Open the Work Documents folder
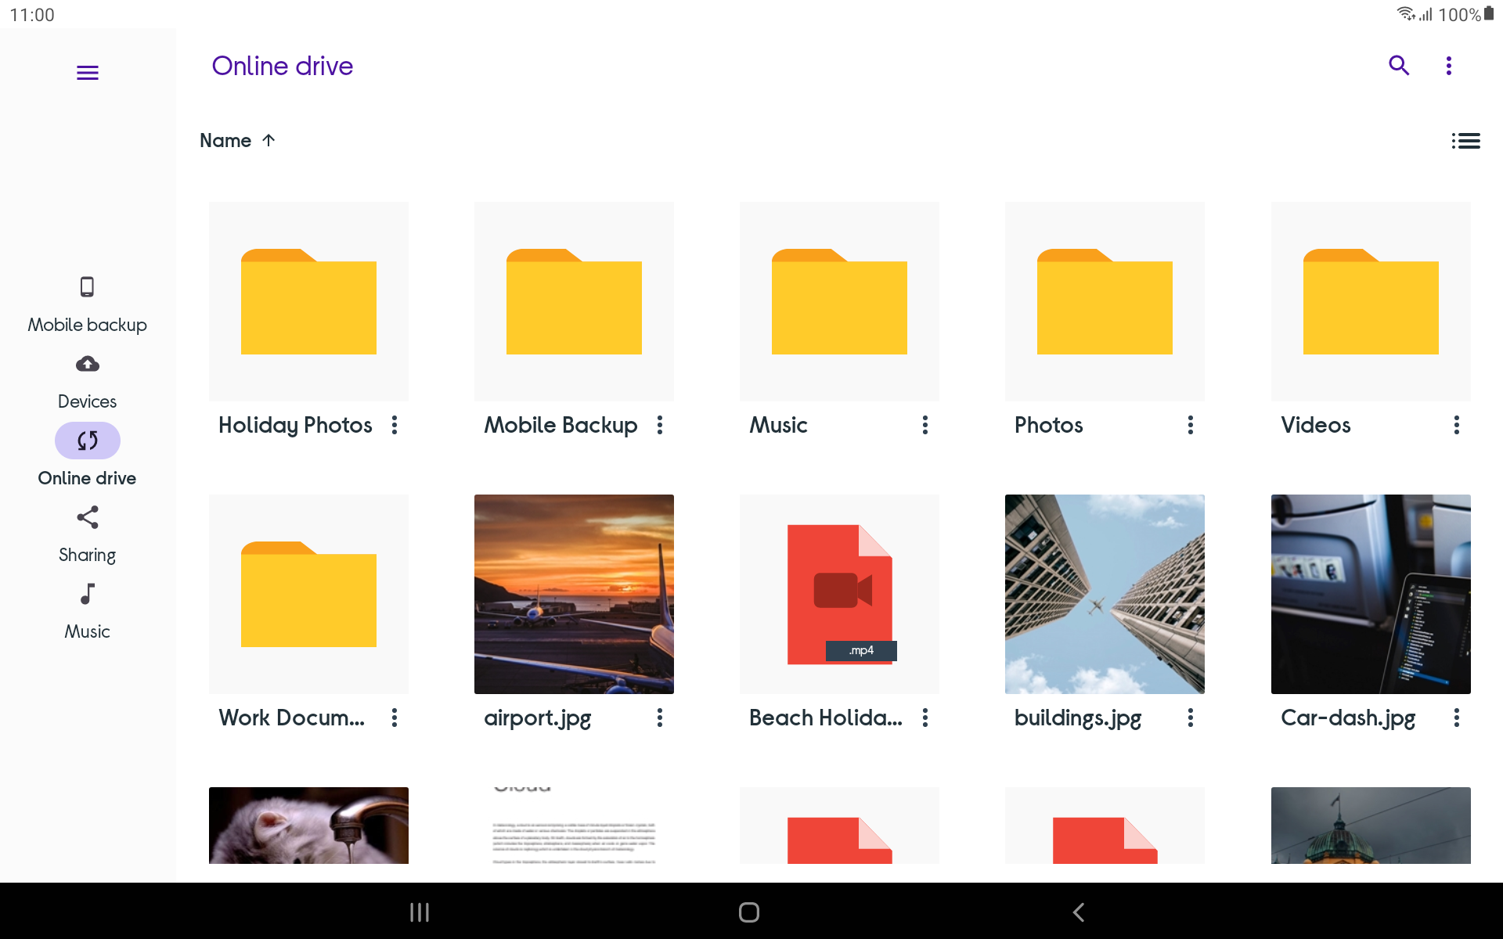Viewport: 1503px width, 939px height. [308, 594]
